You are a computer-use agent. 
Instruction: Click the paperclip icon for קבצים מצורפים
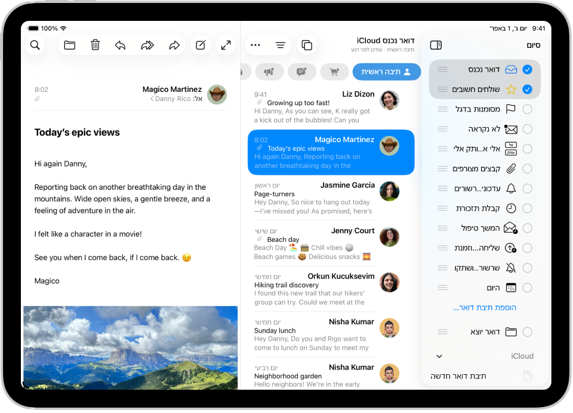click(511, 168)
